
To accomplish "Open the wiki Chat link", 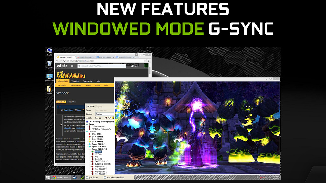I will (106, 85).
